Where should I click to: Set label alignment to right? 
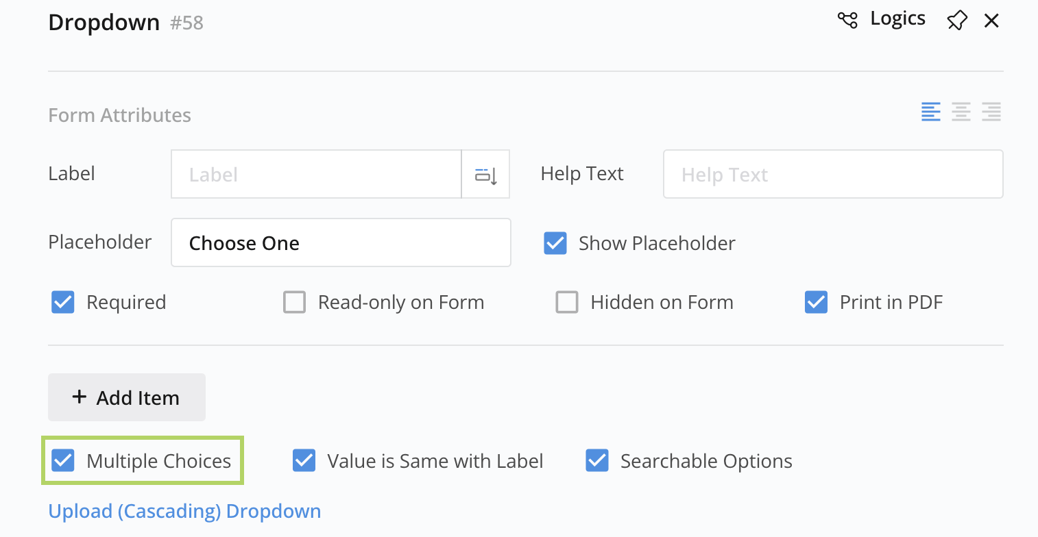tap(991, 112)
